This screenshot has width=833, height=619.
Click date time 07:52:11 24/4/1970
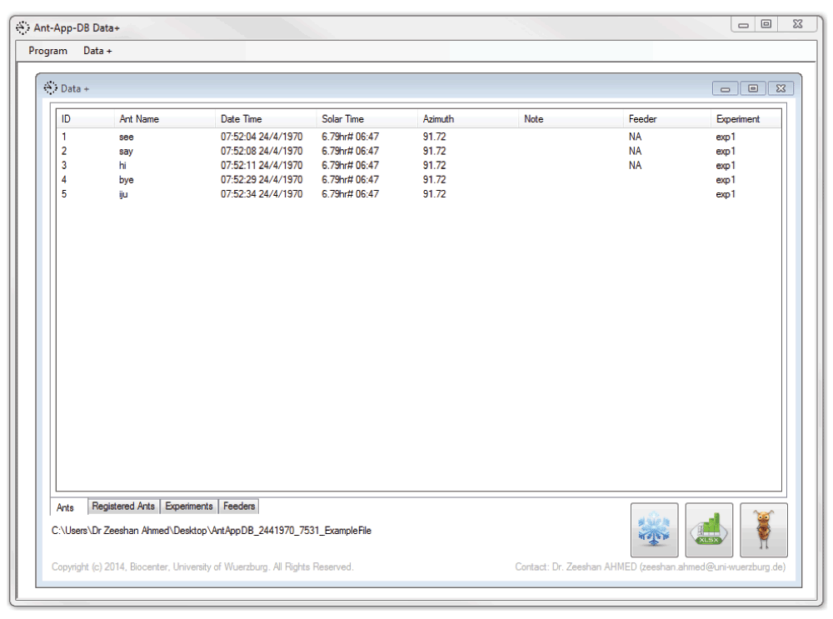pos(262,165)
